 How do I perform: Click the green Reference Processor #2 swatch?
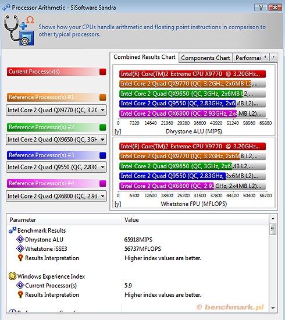click(103, 127)
